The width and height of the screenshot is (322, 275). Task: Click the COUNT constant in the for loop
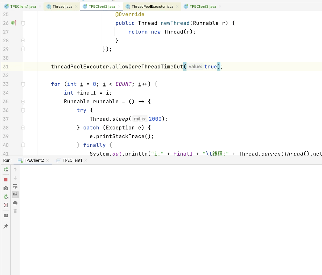124,84
